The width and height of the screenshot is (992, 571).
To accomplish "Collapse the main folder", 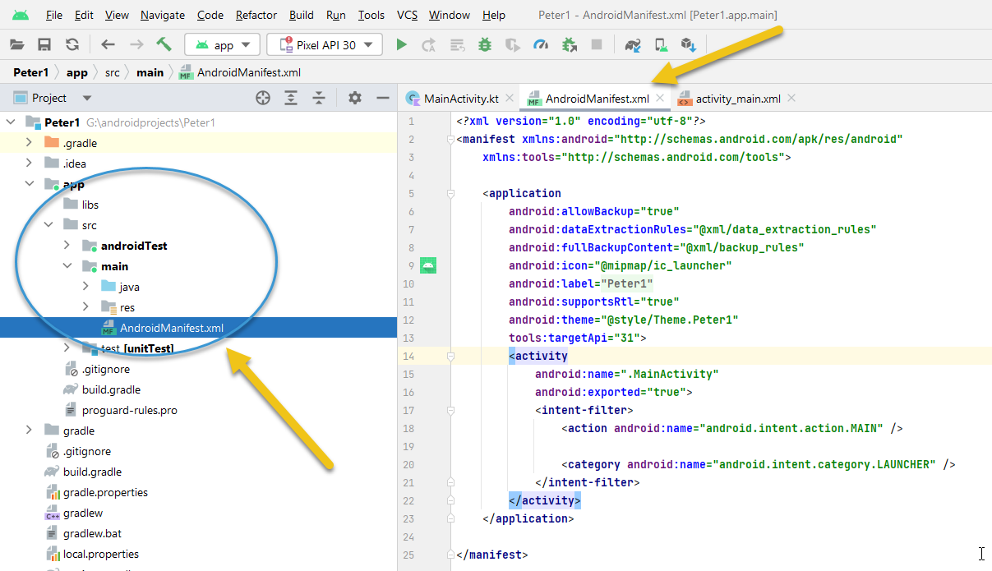I will (67, 266).
